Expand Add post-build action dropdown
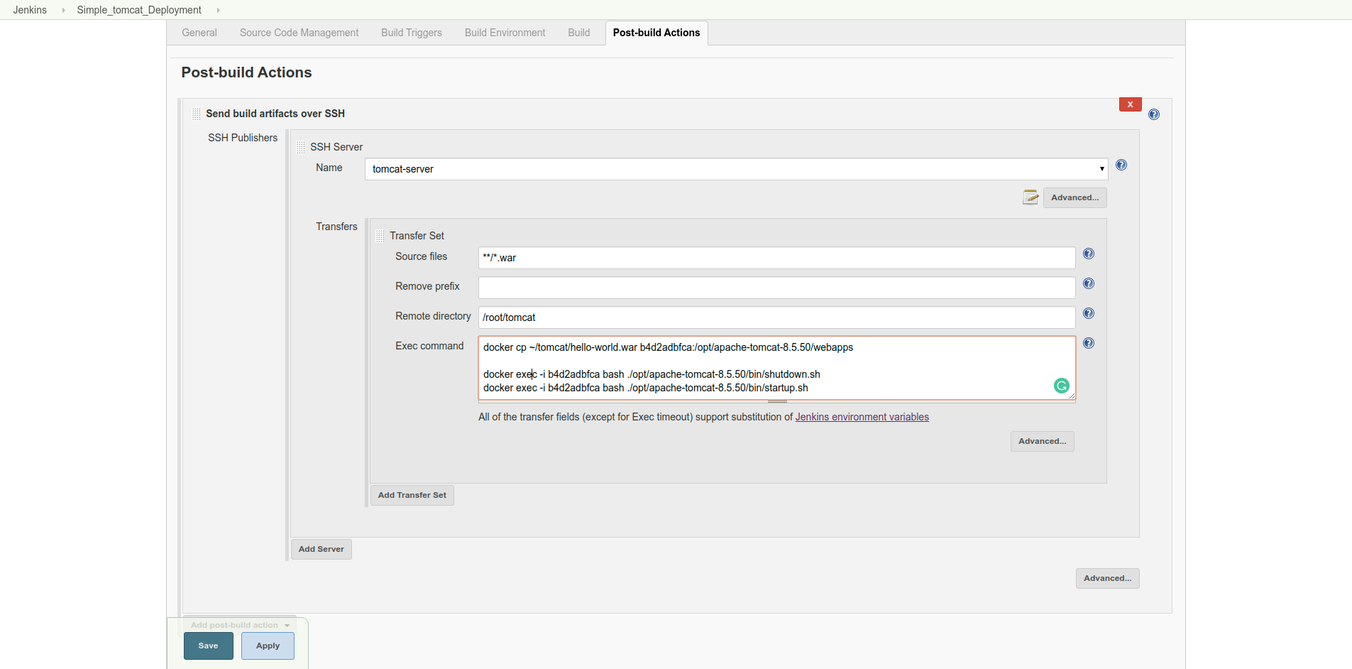 [240, 625]
